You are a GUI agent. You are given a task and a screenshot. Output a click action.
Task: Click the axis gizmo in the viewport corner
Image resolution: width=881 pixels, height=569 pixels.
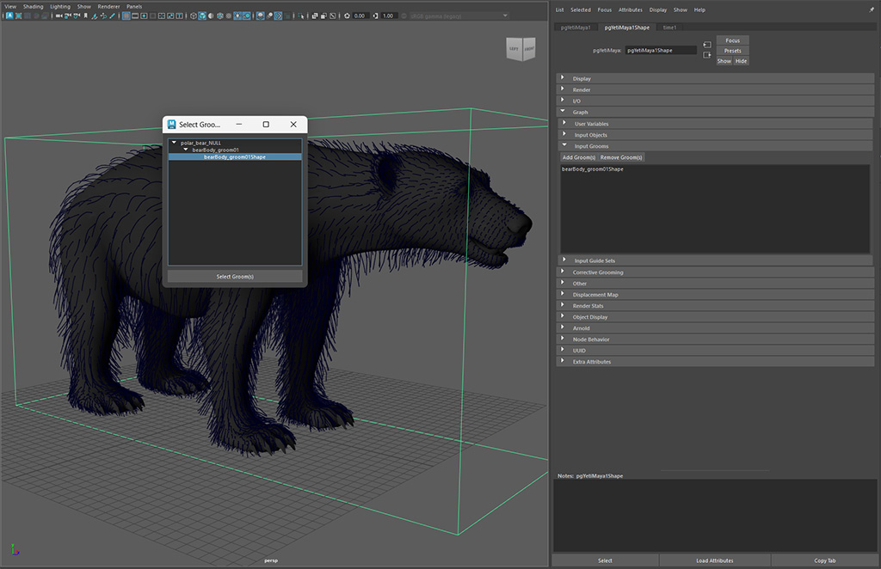tap(15, 551)
